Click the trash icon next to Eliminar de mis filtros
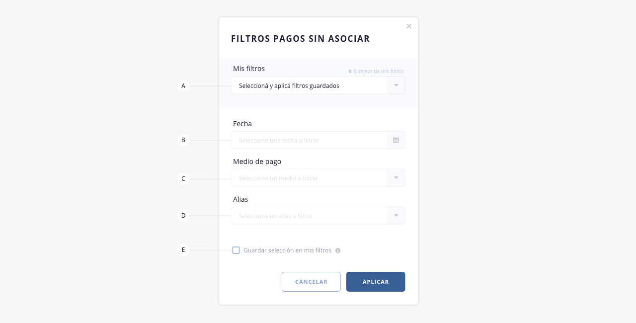Image resolution: width=636 pixels, height=323 pixels. tap(350, 72)
